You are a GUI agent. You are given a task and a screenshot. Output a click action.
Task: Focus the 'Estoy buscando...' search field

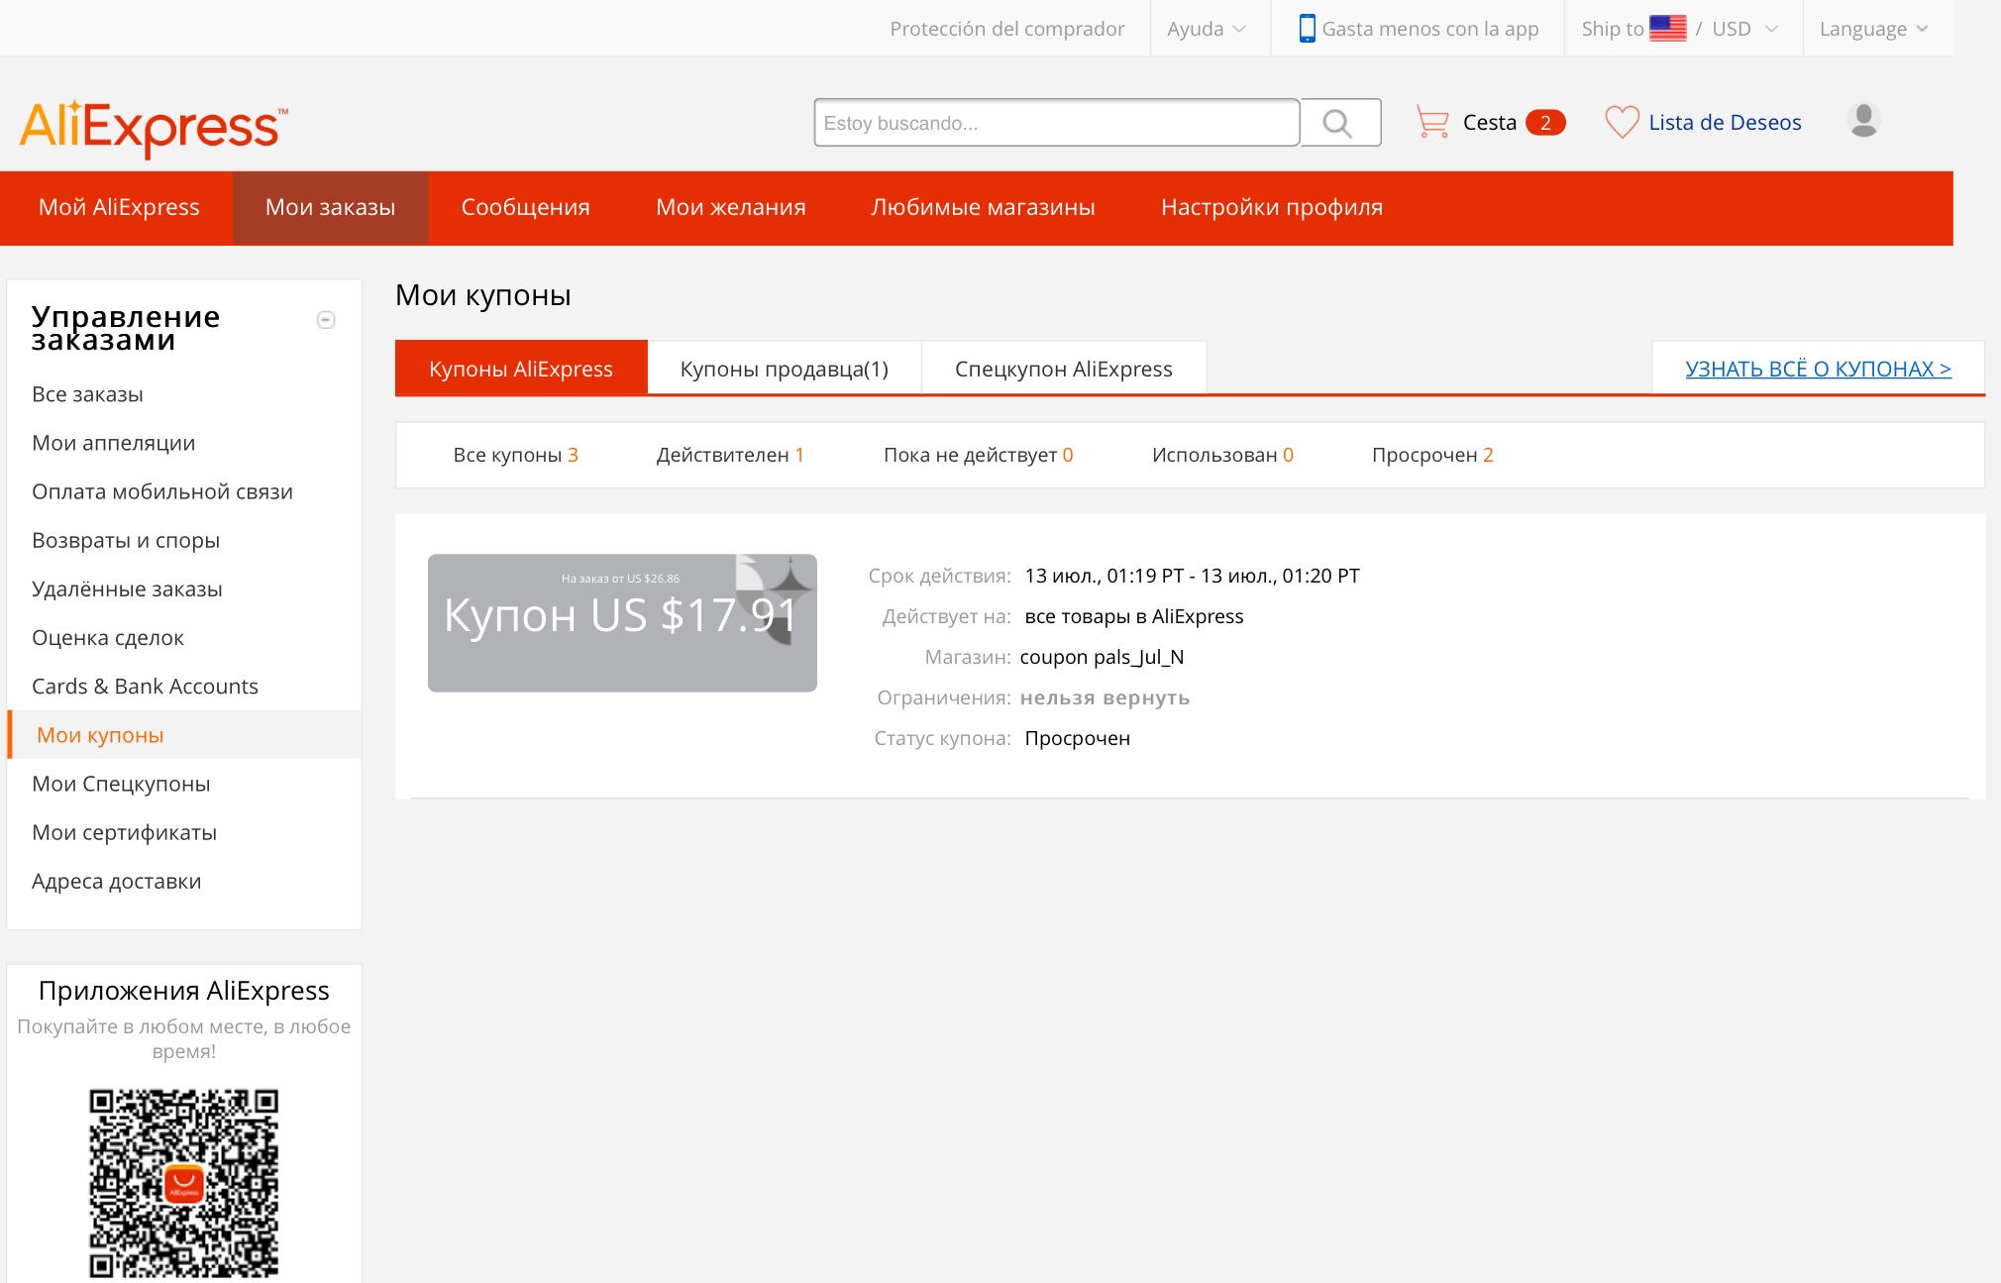tap(1057, 123)
